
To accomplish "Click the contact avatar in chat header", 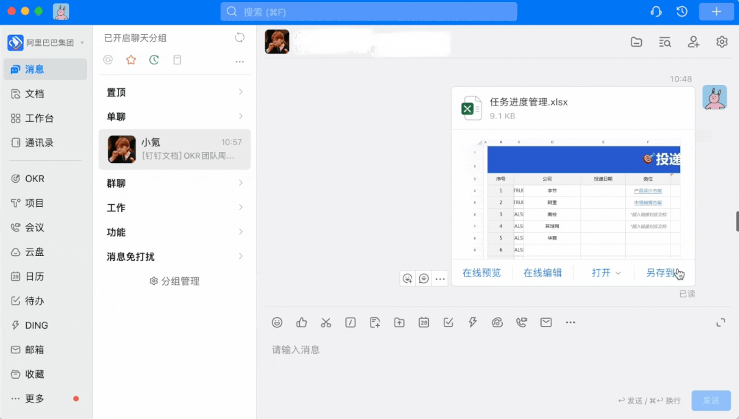I will [277, 42].
